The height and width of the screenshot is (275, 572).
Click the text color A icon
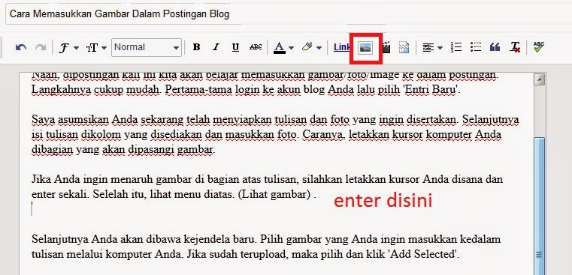pos(280,47)
